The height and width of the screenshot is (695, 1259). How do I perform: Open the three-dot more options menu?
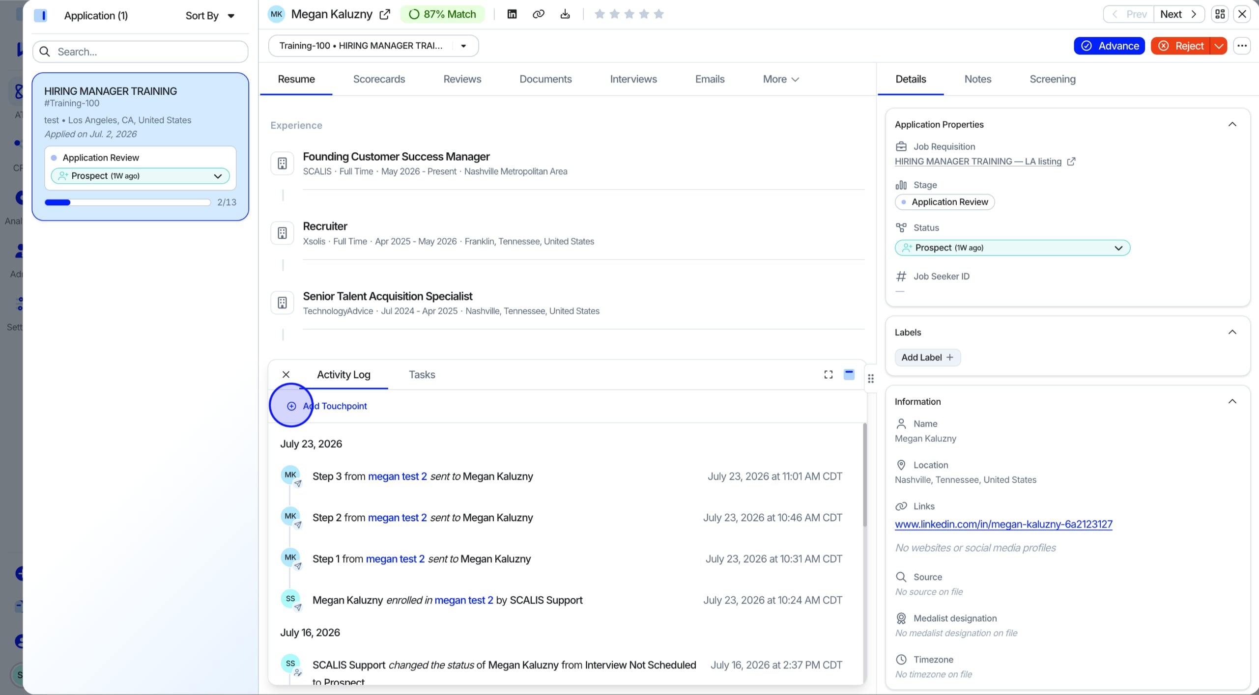[x=1242, y=46]
